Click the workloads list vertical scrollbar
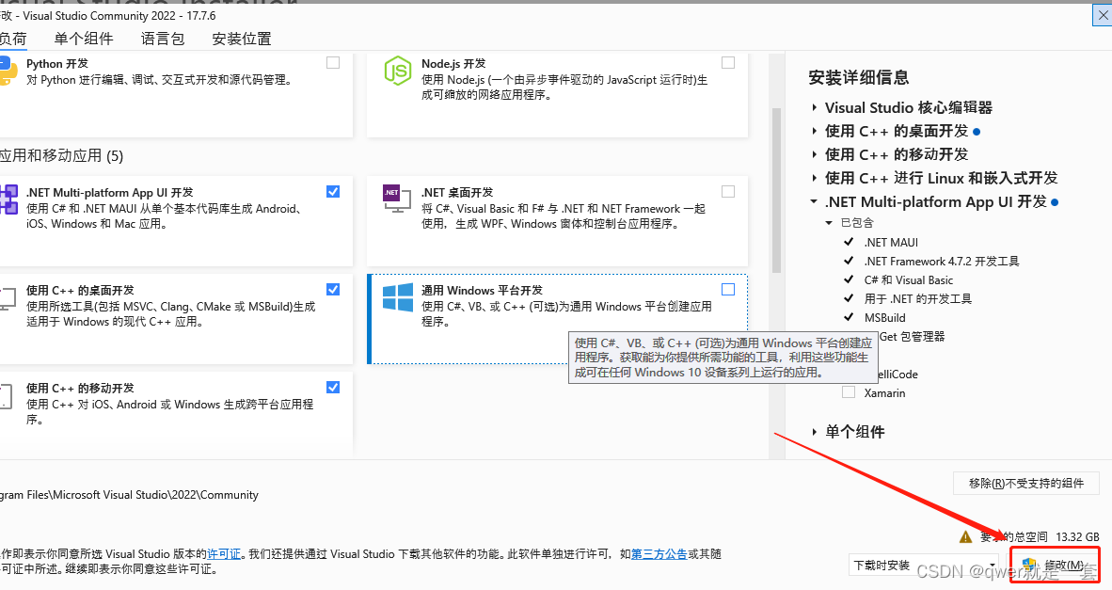Viewport: 1112px width, 590px height. [x=776, y=190]
